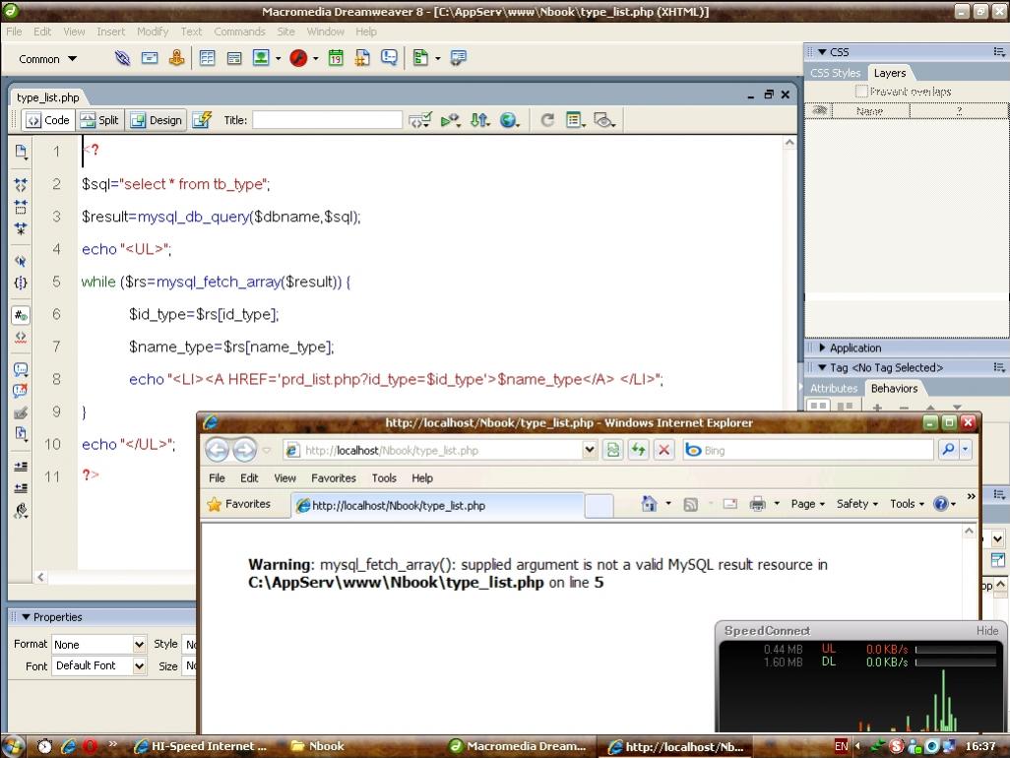The height and width of the screenshot is (758, 1010).
Task: Click the Favorites button in Internet Explorer
Action: point(238,504)
